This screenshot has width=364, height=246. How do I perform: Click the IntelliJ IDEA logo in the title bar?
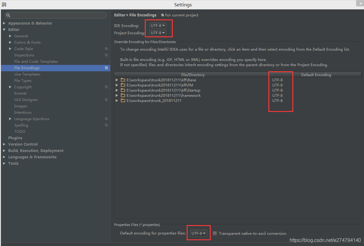pyautogui.click(x=4, y=5)
